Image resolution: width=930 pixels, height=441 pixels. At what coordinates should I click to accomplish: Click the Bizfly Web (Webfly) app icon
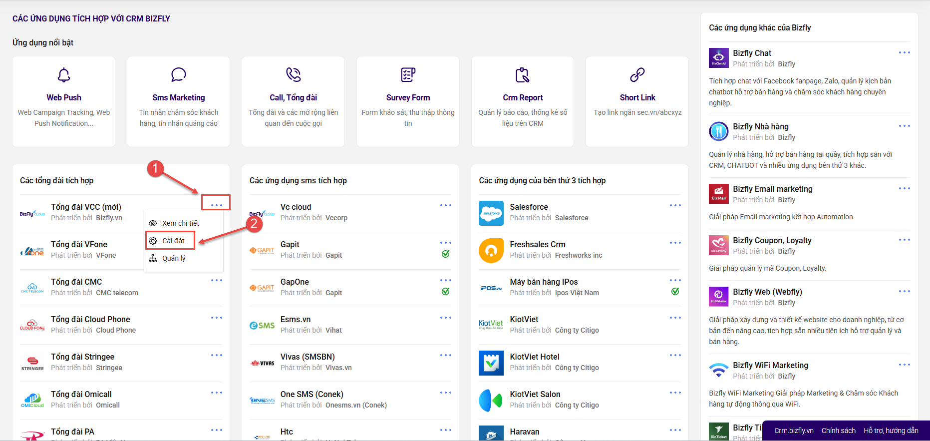click(719, 297)
